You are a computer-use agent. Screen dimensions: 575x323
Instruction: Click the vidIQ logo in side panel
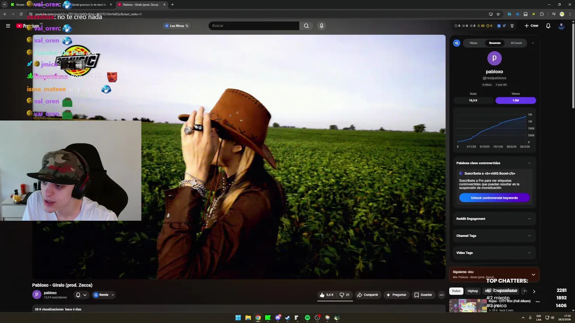(x=457, y=43)
